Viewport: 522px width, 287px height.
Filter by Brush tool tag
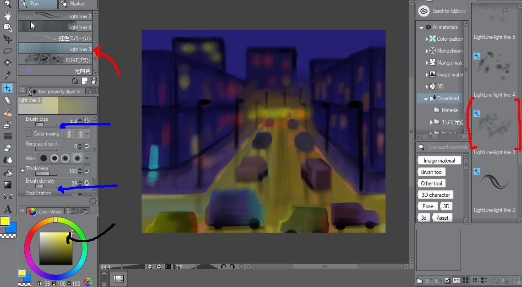[x=432, y=172]
